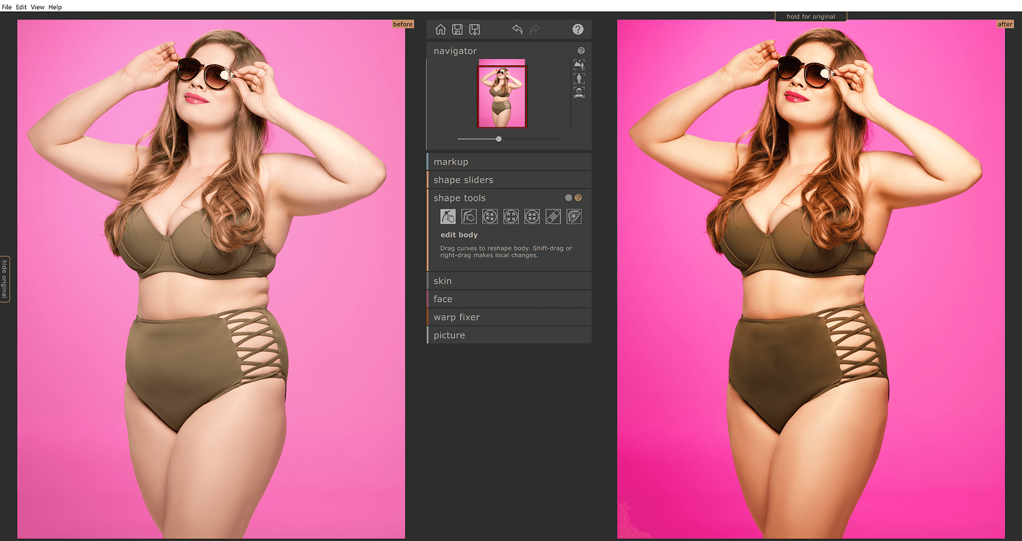The width and height of the screenshot is (1022, 541).
Task: Open the View menu
Action: [37, 7]
